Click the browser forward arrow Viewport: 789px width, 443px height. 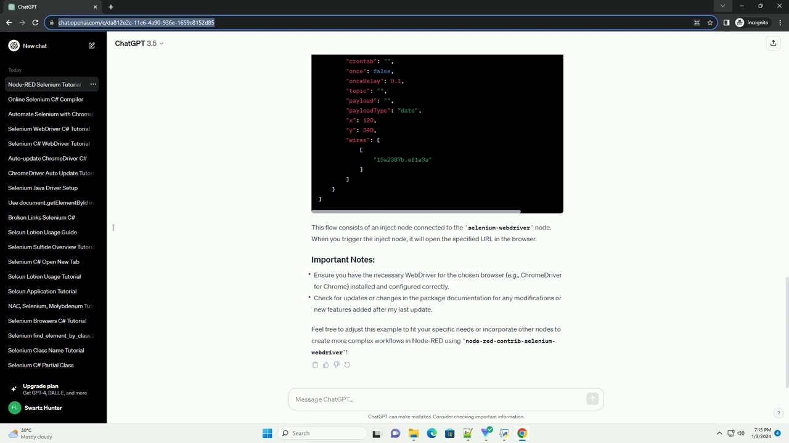[22, 23]
